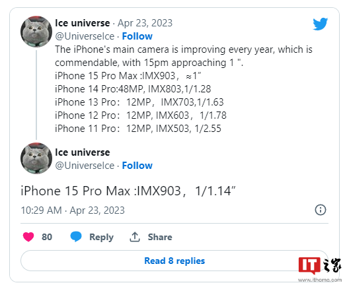Viewport: 347px width, 287px height.
Task: Click the Twitter bird logo
Action: [x=320, y=24]
